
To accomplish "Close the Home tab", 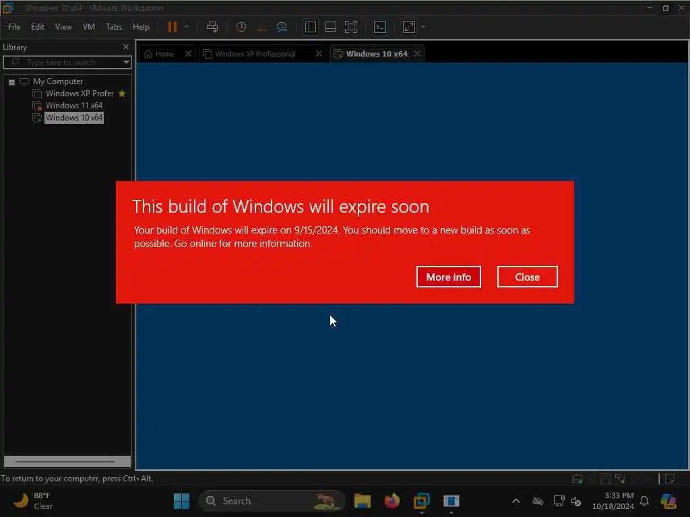I will 189,54.
